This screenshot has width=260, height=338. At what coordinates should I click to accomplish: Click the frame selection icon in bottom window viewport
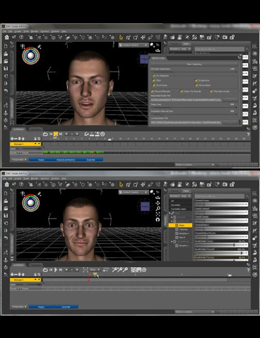point(157,214)
